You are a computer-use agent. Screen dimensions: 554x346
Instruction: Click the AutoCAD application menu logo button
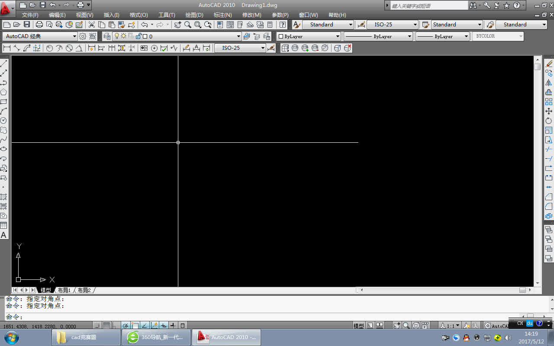[x=8, y=8]
